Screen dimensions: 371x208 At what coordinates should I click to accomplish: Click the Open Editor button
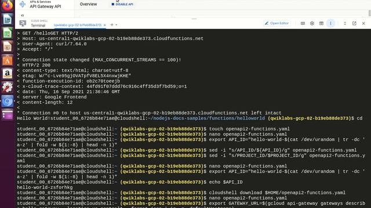point(277,23)
